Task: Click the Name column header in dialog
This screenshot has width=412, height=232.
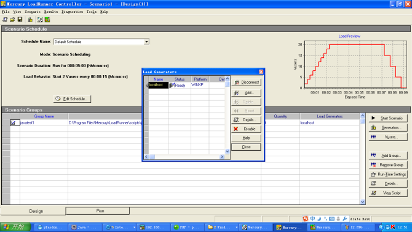Action: coord(159,79)
